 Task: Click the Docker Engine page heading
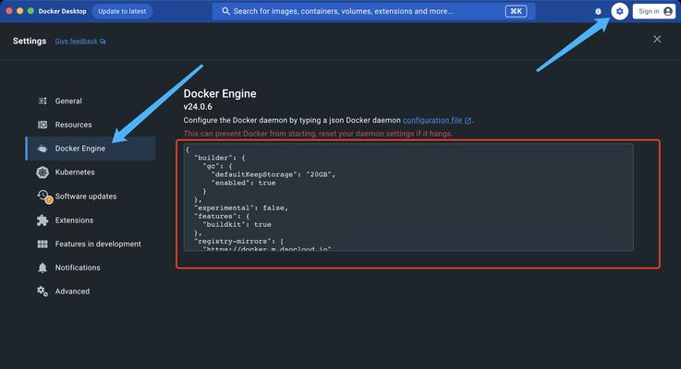[x=220, y=94]
